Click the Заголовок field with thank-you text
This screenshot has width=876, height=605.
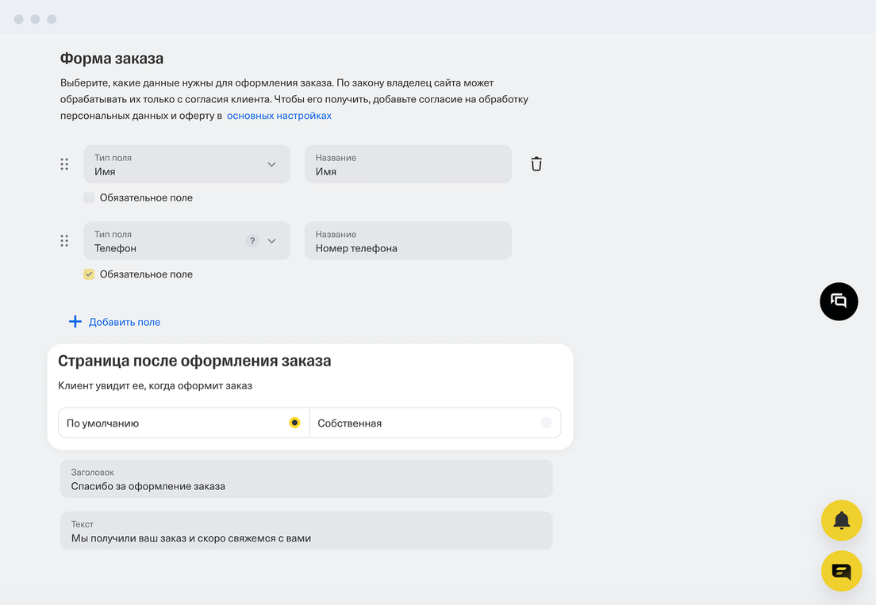tap(306, 479)
